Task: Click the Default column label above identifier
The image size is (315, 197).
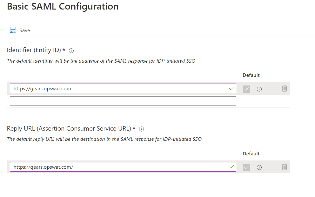Action: 251,75
